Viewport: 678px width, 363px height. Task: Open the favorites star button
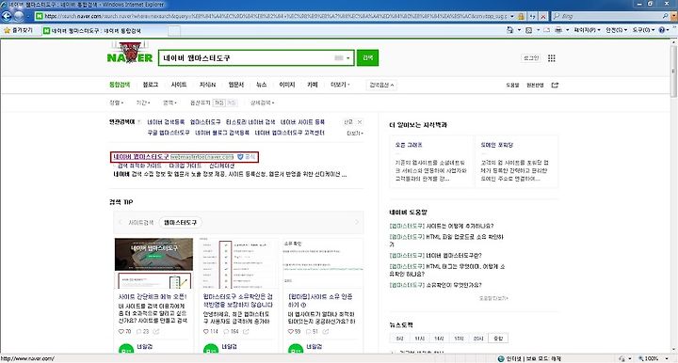click(18, 30)
